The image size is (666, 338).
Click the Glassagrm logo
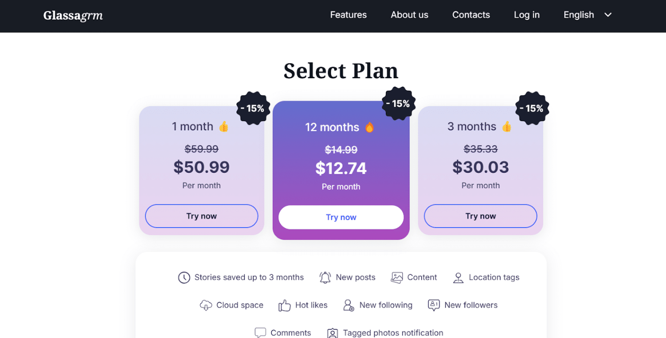click(73, 15)
